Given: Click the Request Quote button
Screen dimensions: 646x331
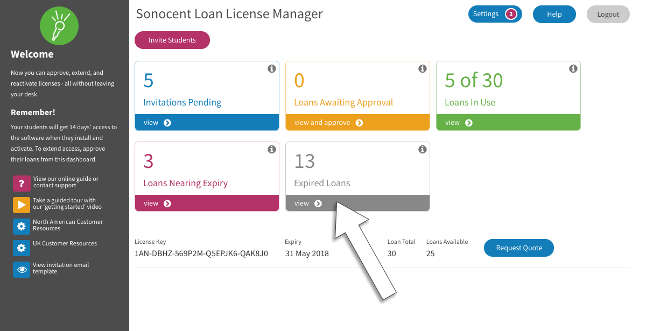Looking at the screenshot, I should (519, 248).
